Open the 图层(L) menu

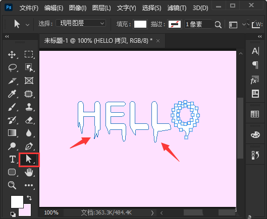click(x=101, y=8)
